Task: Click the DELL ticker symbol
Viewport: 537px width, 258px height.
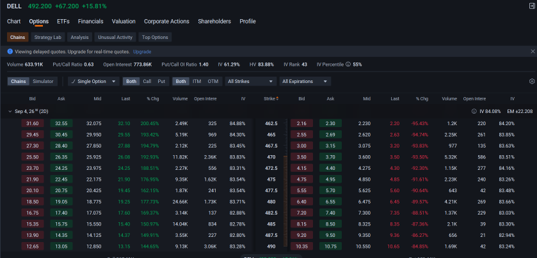Action: point(14,6)
